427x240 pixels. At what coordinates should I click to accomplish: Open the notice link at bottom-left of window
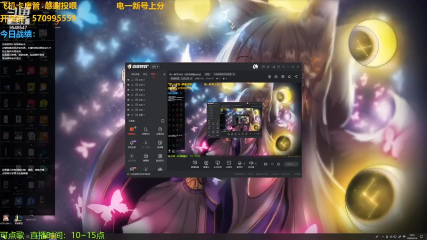pos(140,174)
